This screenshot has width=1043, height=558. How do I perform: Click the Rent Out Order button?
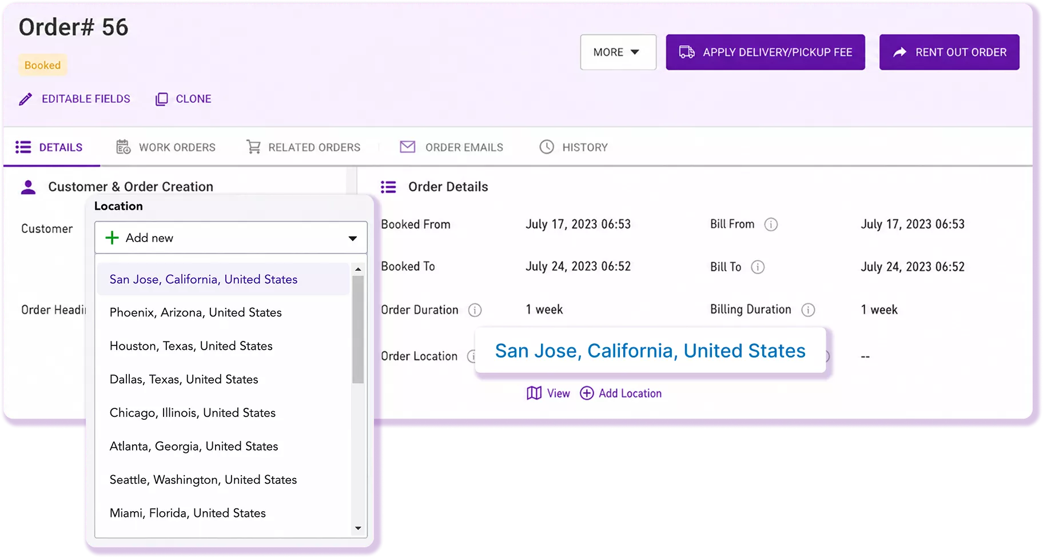point(949,53)
